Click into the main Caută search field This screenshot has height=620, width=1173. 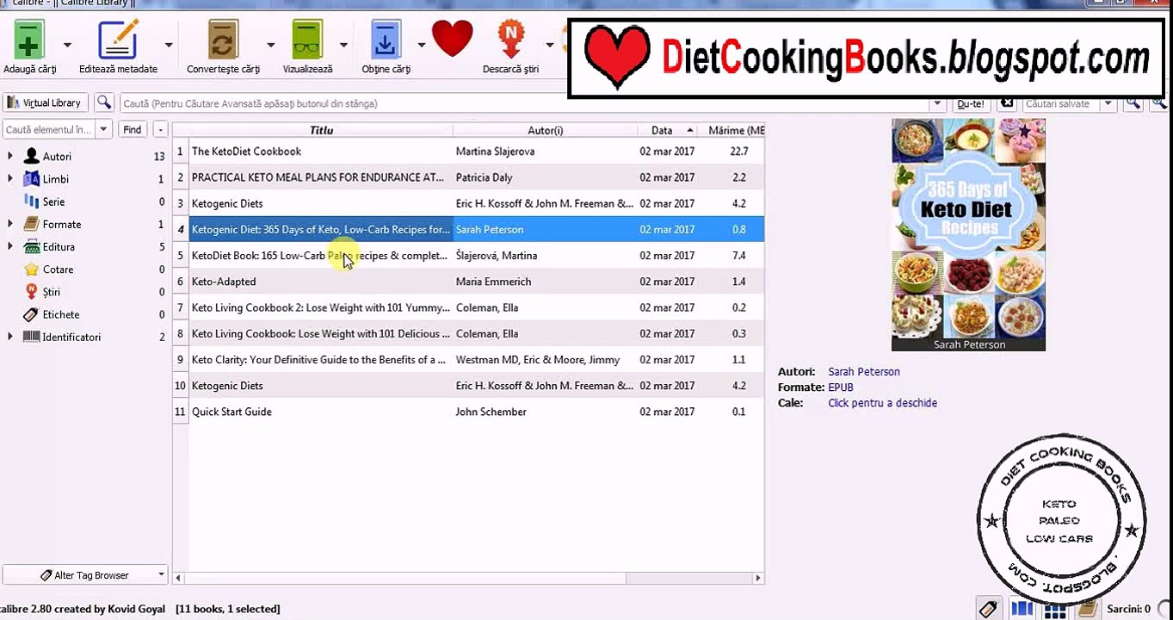(x=525, y=103)
